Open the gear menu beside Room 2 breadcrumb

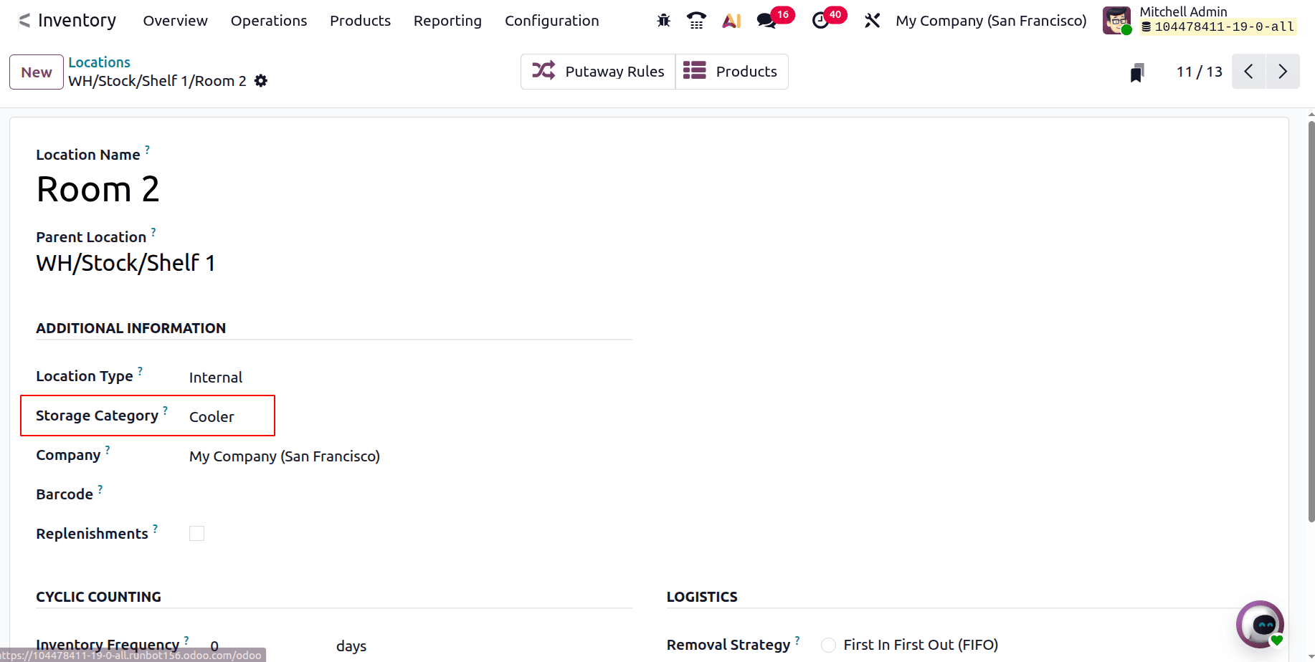point(260,80)
